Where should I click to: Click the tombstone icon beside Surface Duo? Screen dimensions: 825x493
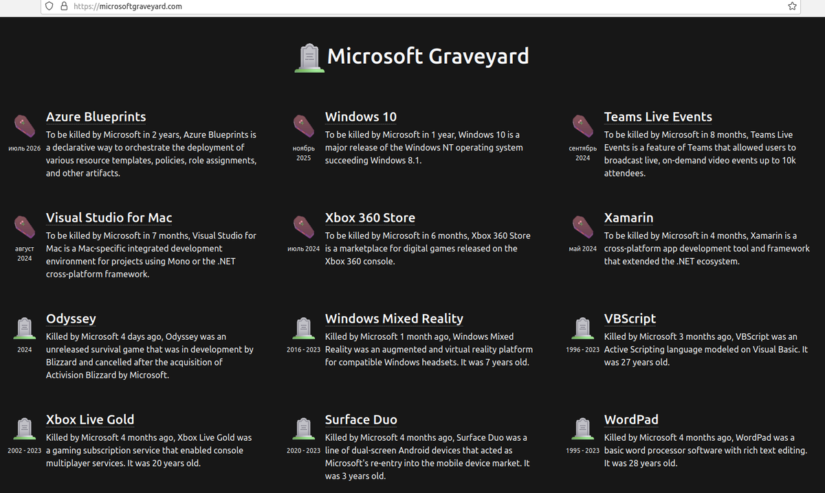pyautogui.click(x=304, y=429)
